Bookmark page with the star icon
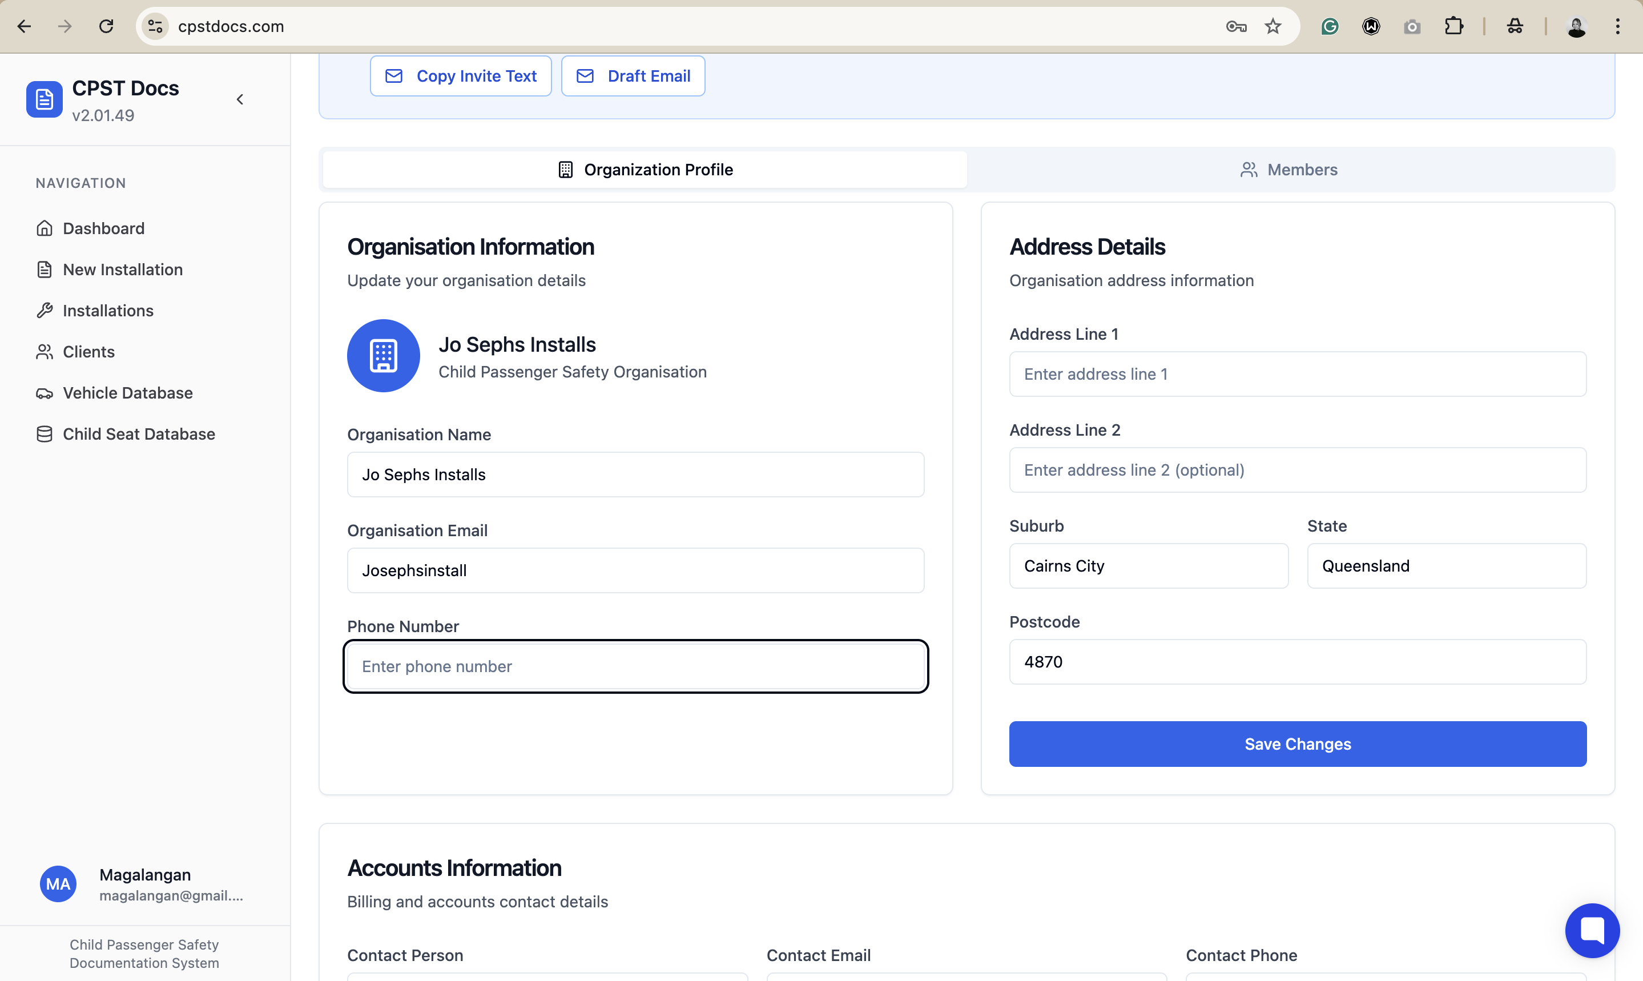 1273,26
